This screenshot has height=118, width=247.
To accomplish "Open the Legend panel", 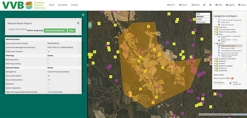I will 230,5.
